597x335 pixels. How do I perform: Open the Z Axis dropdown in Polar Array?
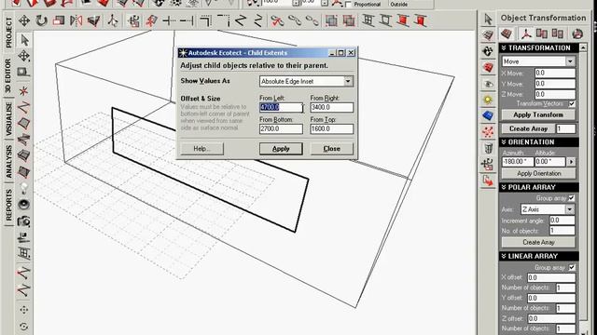(x=569, y=209)
